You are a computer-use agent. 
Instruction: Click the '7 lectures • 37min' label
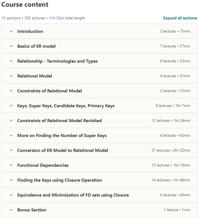click(x=175, y=46)
